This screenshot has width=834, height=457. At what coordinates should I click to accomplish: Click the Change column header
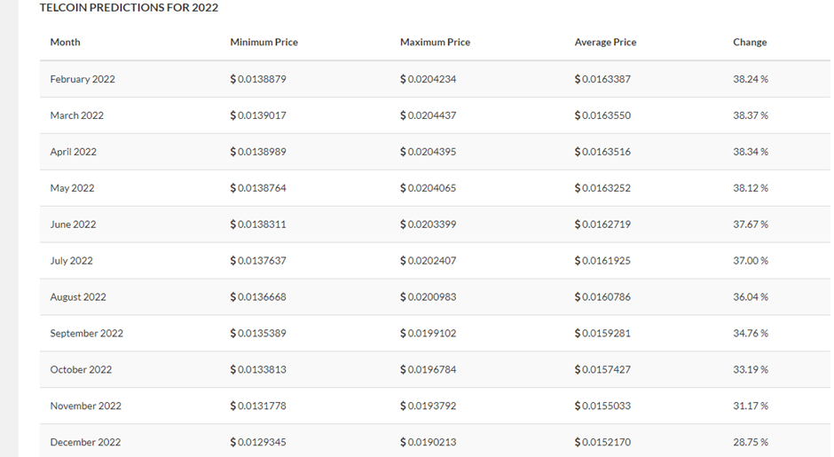750,42
